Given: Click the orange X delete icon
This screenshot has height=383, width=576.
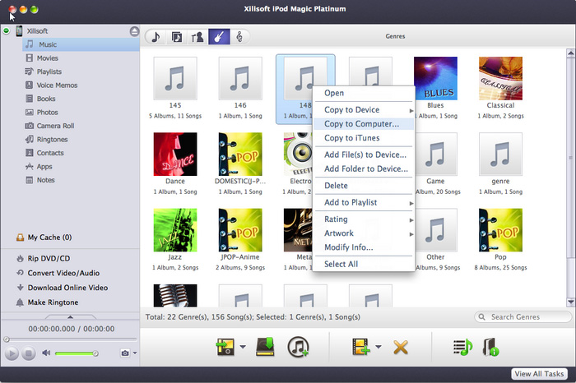Looking at the screenshot, I should tap(401, 347).
